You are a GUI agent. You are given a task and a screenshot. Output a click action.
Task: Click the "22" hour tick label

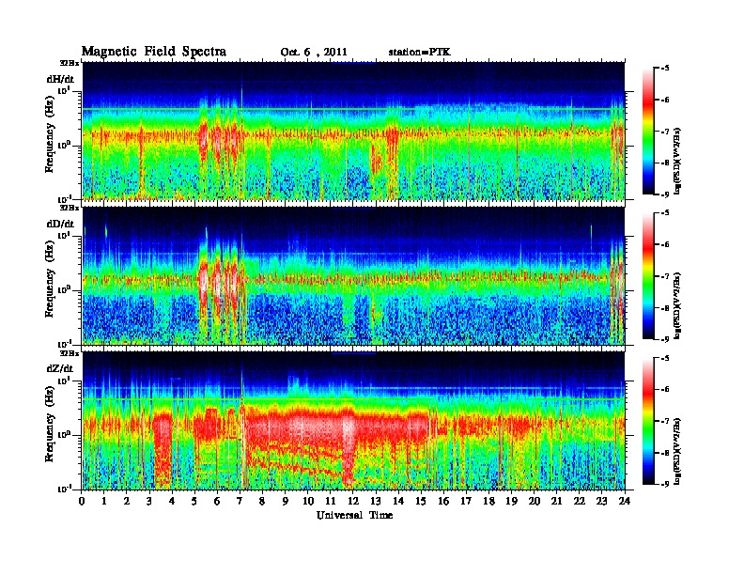click(x=580, y=502)
